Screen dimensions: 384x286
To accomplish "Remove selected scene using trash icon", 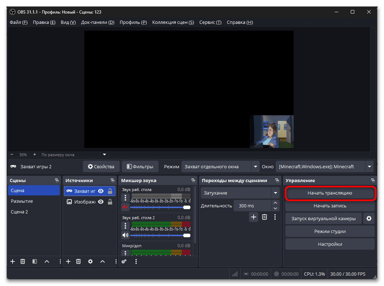I will click(x=23, y=261).
